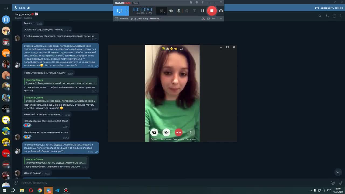Open the emoji picker in message box

(333, 183)
